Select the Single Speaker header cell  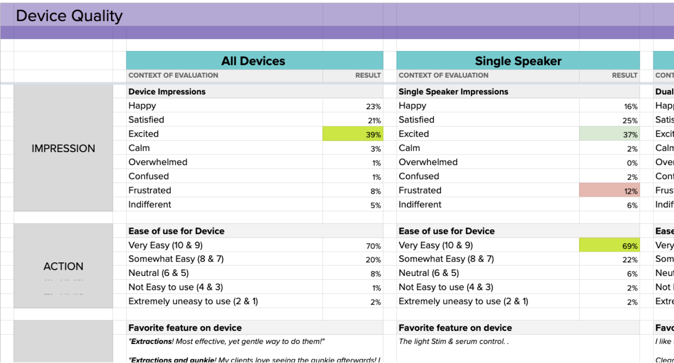(x=518, y=61)
